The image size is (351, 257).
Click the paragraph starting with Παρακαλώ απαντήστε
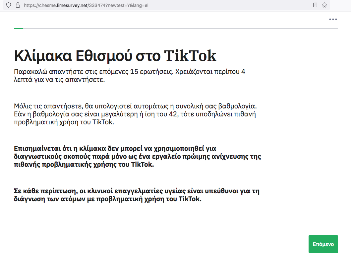pos(129,76)
